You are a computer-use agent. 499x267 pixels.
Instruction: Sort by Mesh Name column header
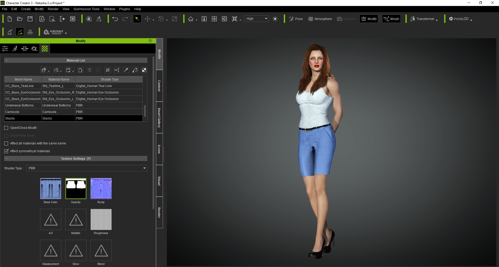point(23,79)
